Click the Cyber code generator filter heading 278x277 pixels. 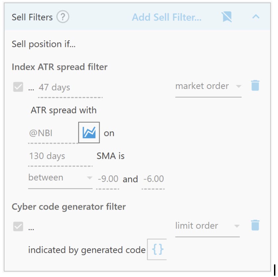(x=69, y=207)
